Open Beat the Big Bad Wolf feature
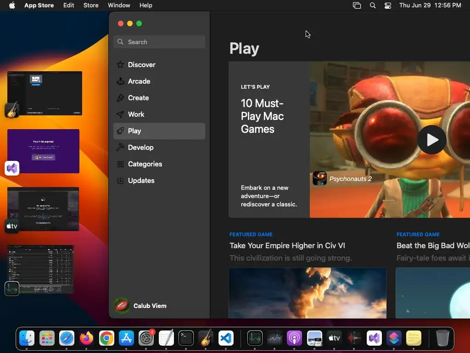Viewport: 470px width, 353px height. (433, 245)
